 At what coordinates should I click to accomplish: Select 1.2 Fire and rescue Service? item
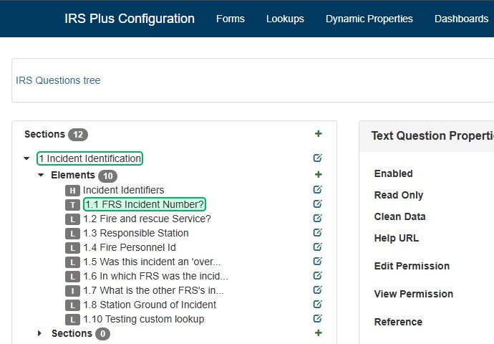pos(147,219)
